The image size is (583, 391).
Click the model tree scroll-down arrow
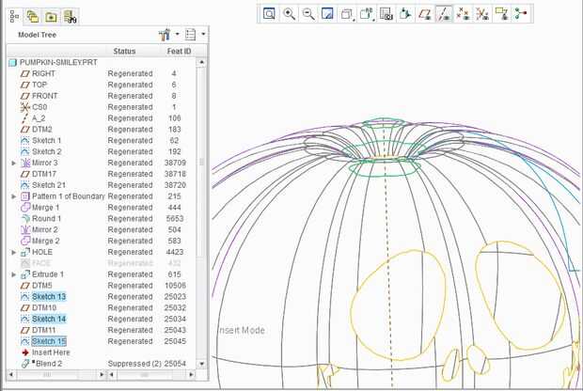(x=201, y=364)
